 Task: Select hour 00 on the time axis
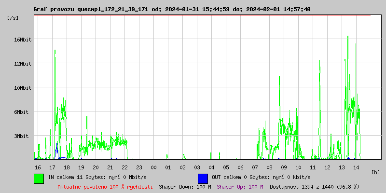click(x=153, y=167)
